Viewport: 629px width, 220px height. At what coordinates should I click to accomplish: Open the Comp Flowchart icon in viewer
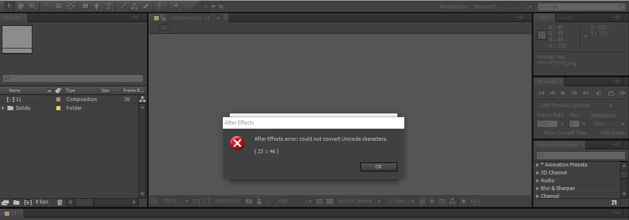[453, 201]
